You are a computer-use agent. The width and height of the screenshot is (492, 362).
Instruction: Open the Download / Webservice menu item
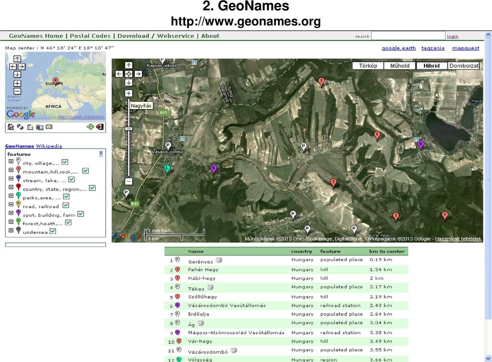pos(156,36)
